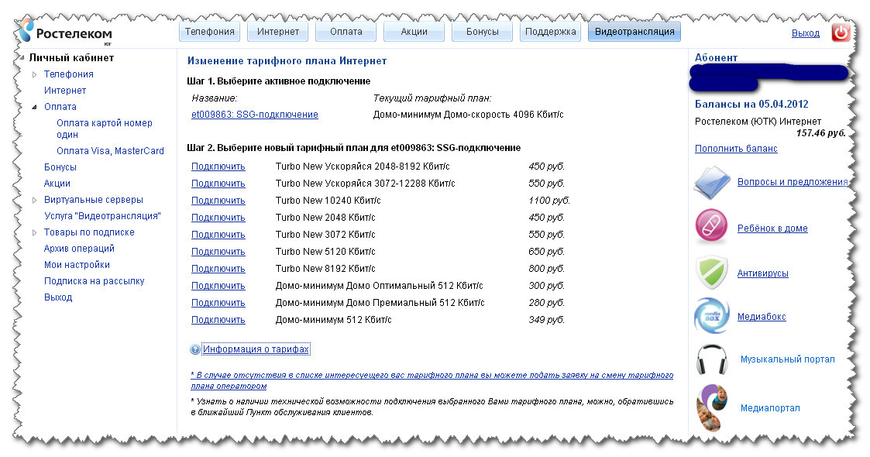Open the Поддержка tab

[x=550, y=32]
